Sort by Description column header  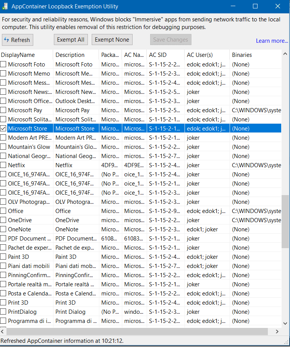click(76, 55)
